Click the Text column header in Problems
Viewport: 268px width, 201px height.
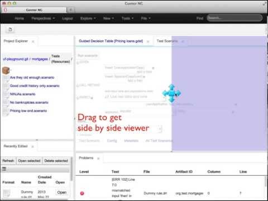[115, 171]
